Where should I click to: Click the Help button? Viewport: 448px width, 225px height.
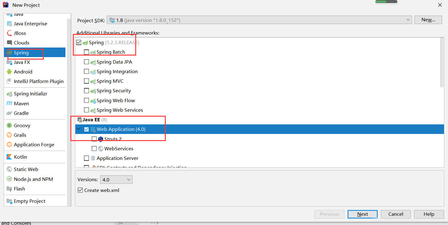click(x=429, y=214)
